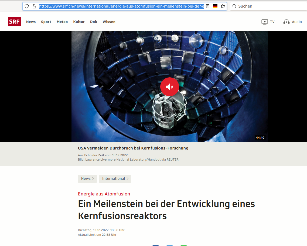Share the article on Twitter
The image size is (307, 246).
tap(169, 245)
